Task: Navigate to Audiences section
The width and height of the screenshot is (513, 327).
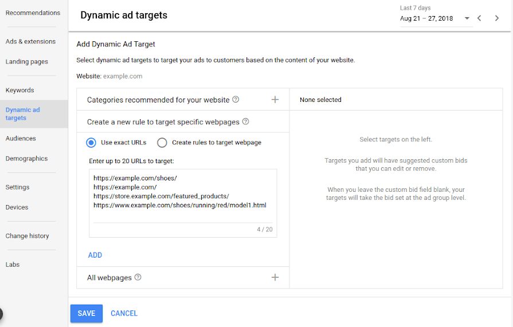Action: pyautogui.click(x=21, y=138)
